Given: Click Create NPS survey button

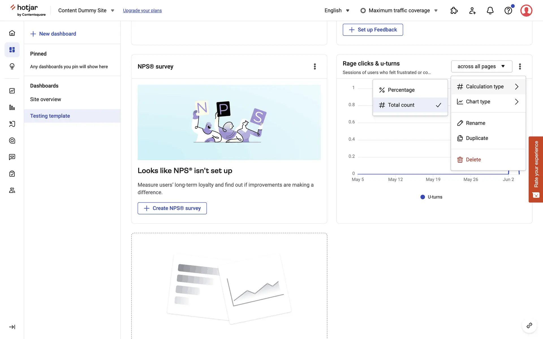Looking at the screenshot, I should coord(172,208).
